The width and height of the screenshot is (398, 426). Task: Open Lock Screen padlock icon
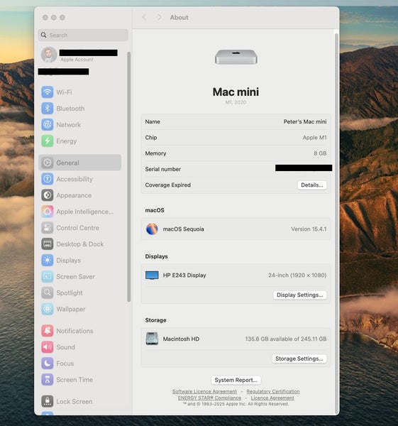point(48,401)
